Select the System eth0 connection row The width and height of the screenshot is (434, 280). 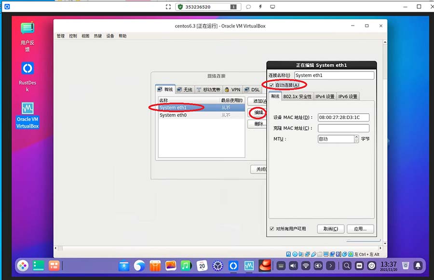[202, 115]
